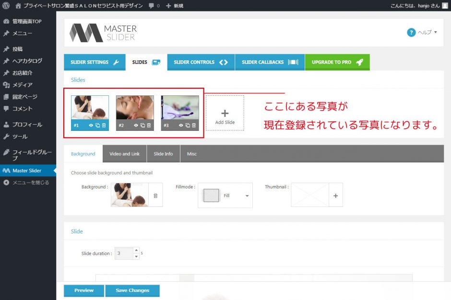Click the blue help question mark icon

411,33
